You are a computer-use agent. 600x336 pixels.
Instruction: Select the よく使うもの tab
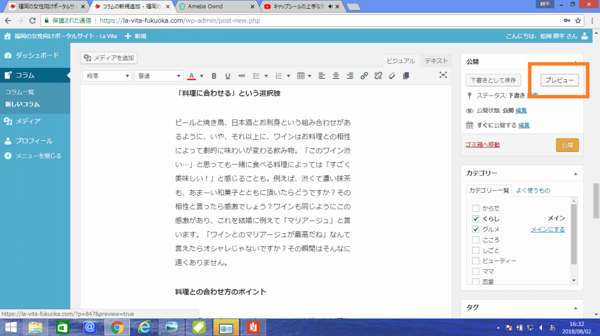(x=533, y=190)
